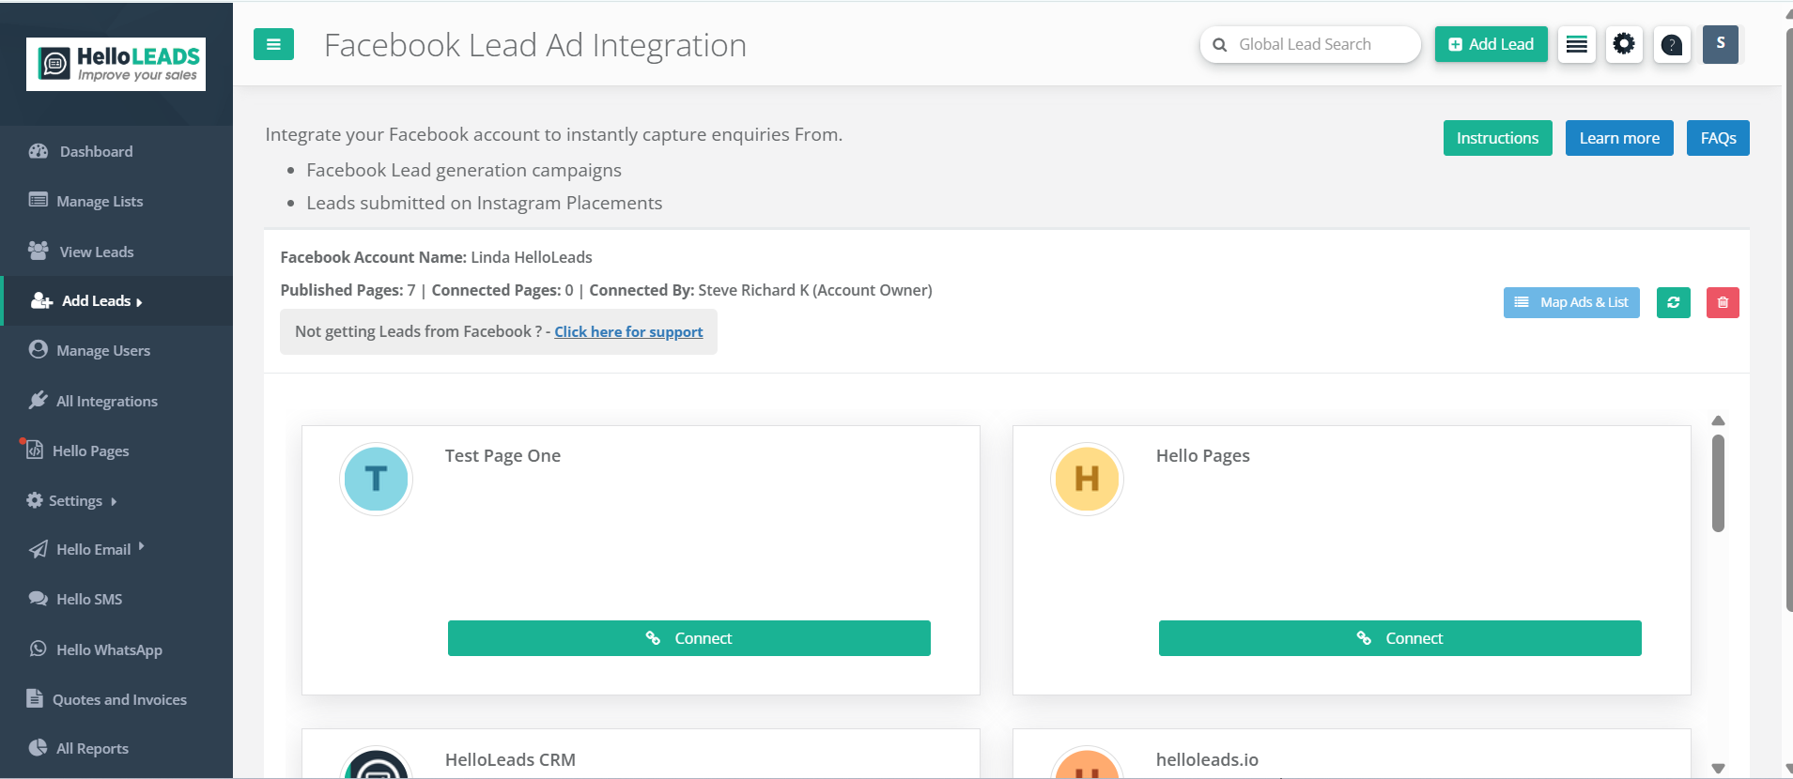Click the HelloLeads logo
The height and width of the screenshot is (779, 1793).
(116, 64)
